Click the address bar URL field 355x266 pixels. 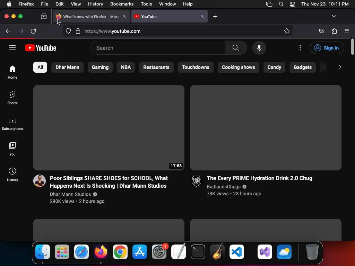(x=178, y=31)
